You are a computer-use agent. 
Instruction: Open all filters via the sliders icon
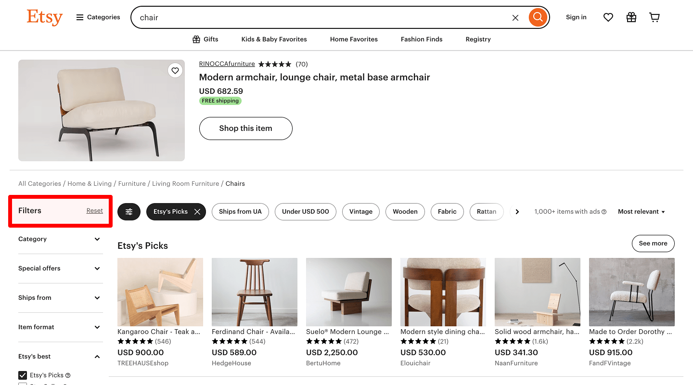[128, 212]
